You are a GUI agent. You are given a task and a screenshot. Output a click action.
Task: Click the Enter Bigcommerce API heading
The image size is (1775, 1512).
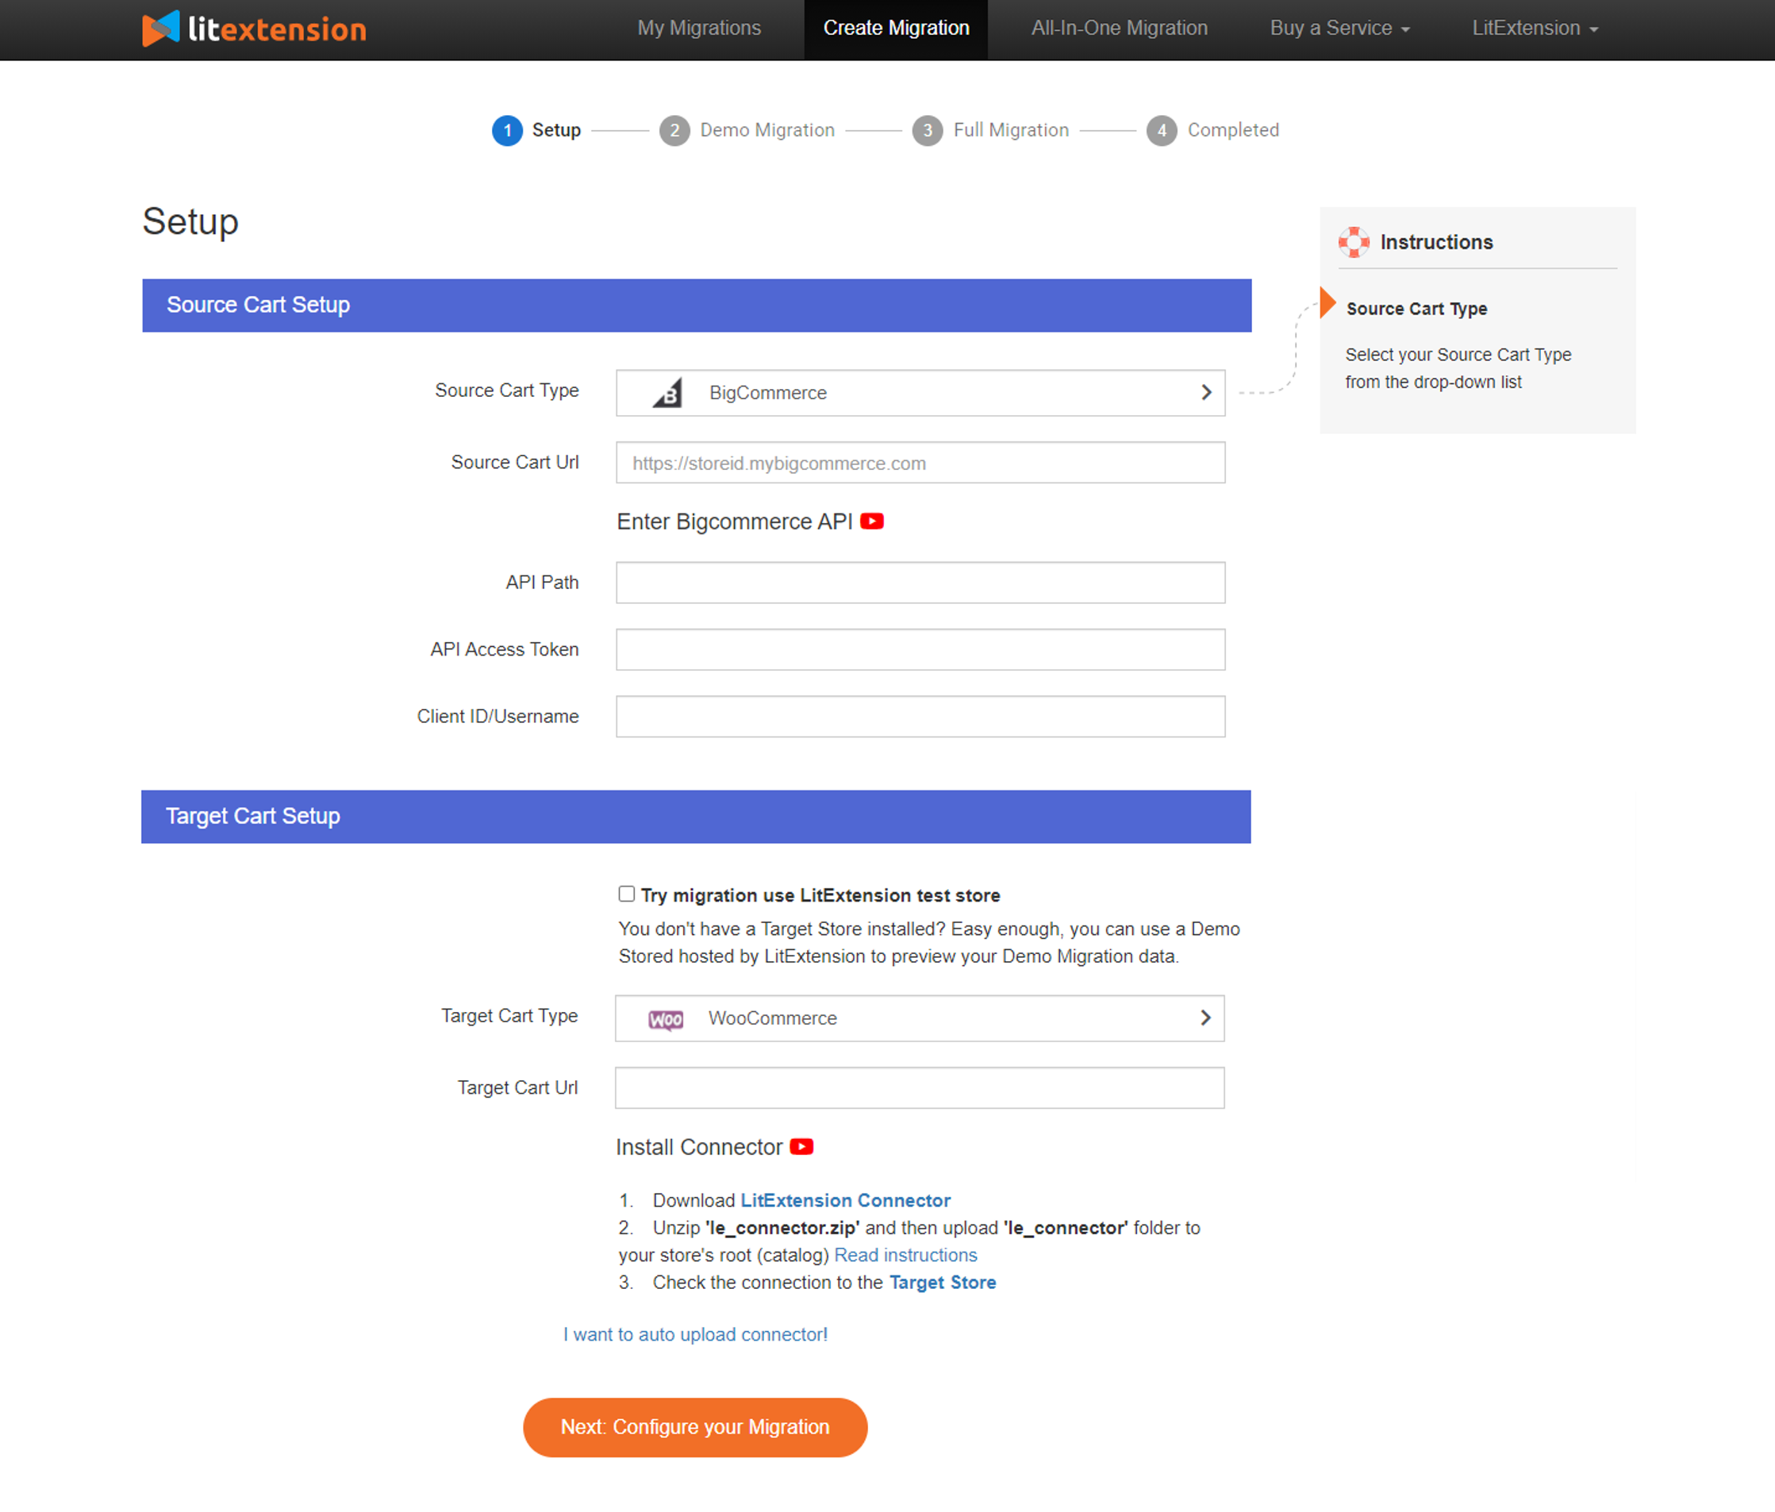click(x=734, y=522)
